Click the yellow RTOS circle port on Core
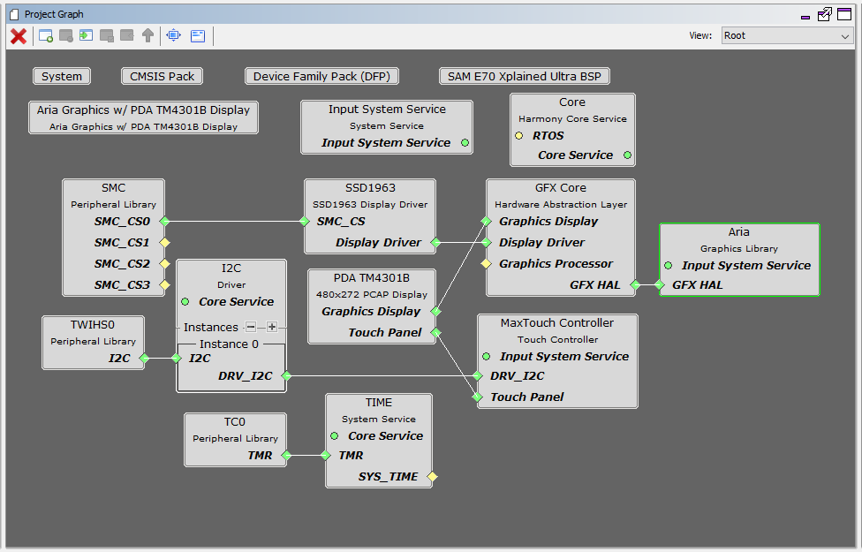The image size is (862, 552). (519, 136)
